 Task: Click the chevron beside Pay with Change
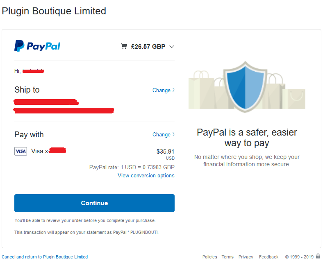pyautogui.click(x=174, y=134)
